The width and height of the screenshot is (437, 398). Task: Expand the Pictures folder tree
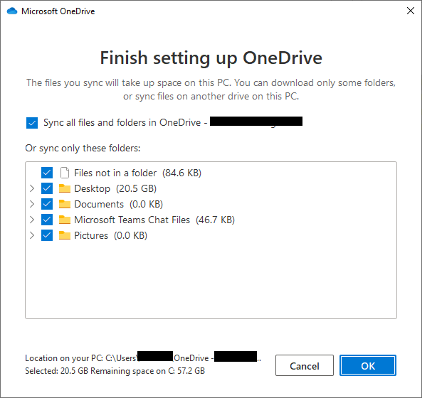[x=31, y=235]
